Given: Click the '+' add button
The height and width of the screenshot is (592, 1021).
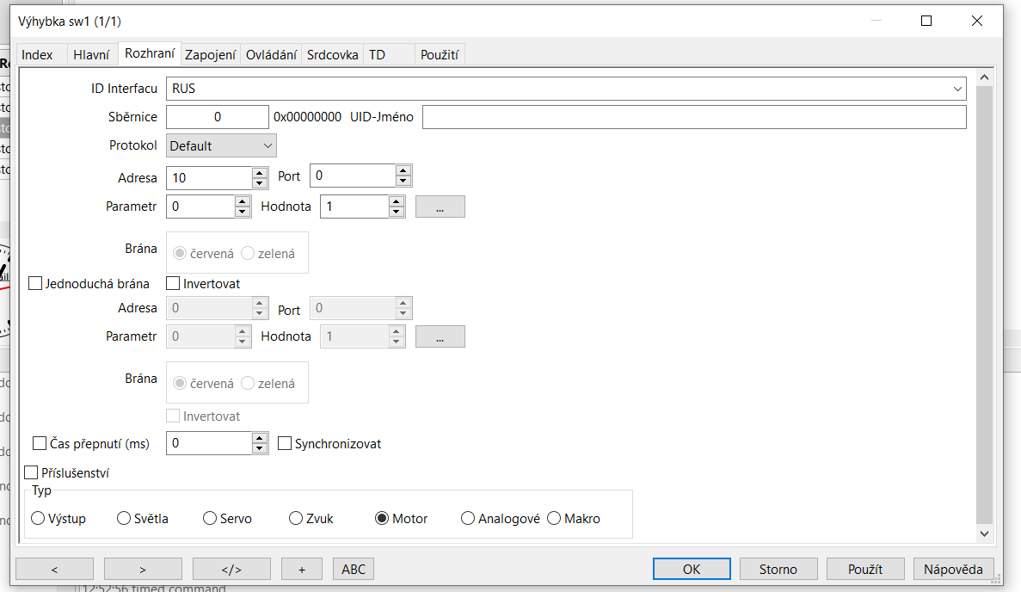Looking at the screenshot, I should [301, 569].
